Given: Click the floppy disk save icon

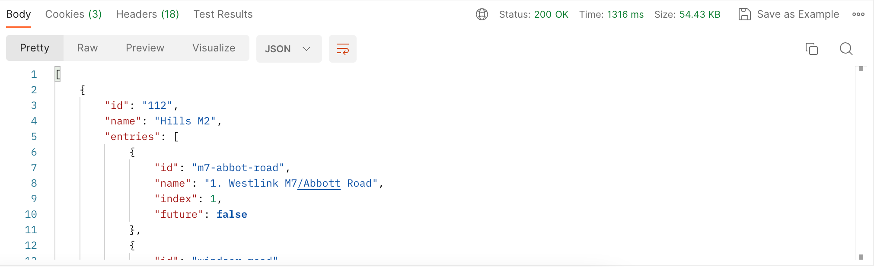Looking at the screenshot, I should [x=744, y=14].
